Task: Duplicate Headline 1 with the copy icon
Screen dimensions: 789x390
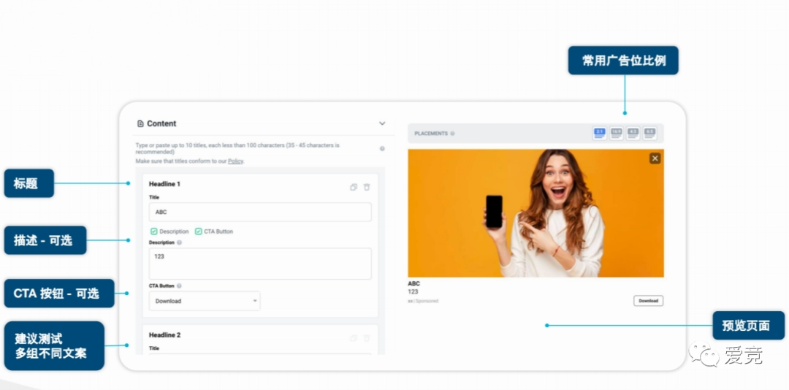Action: [354, 187]
